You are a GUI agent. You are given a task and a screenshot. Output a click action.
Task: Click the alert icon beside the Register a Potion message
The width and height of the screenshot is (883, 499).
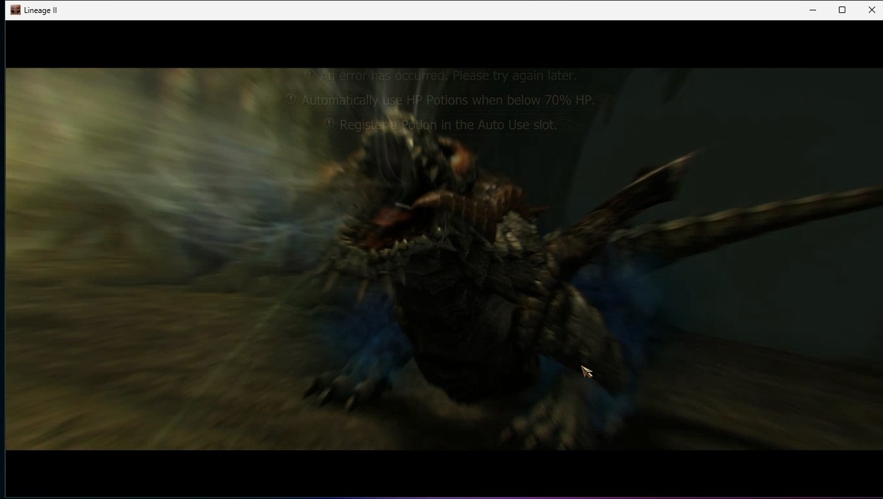[x=329, y=124]
